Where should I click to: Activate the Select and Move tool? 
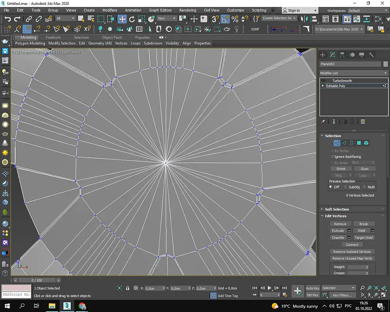122,19
